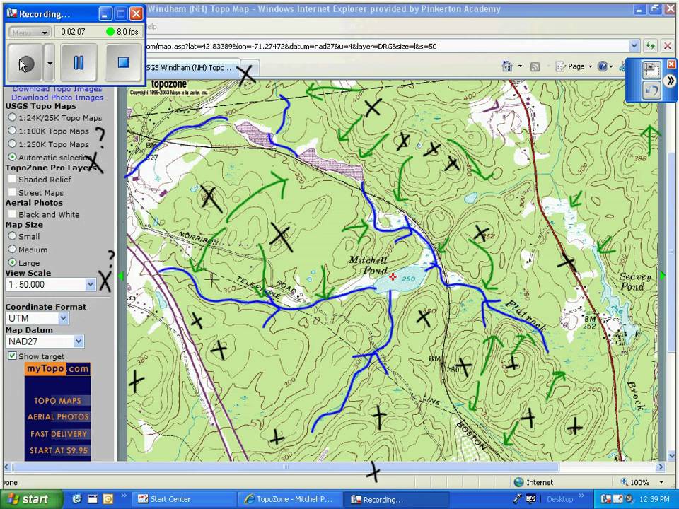Pan map west with green left arrow
This screenshot has width=679, height=509.
coord(121,276)
